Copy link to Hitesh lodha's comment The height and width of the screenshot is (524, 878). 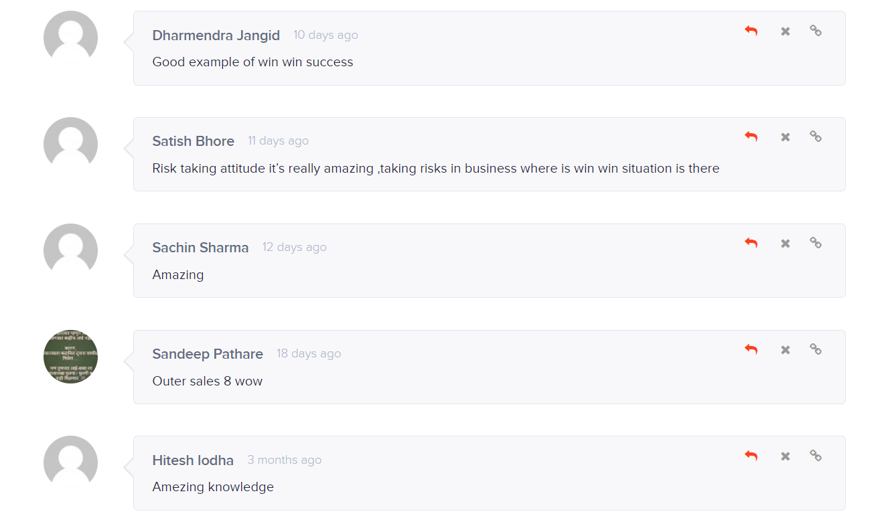[x=816, y=456]
